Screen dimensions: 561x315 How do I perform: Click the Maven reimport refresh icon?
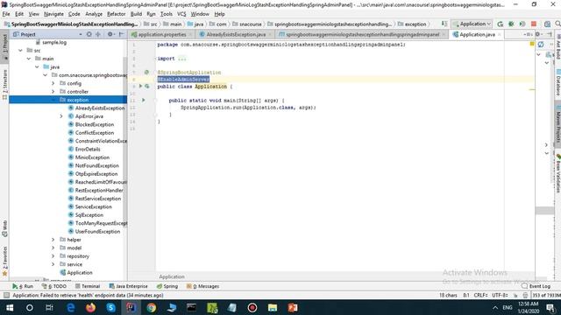541,45
